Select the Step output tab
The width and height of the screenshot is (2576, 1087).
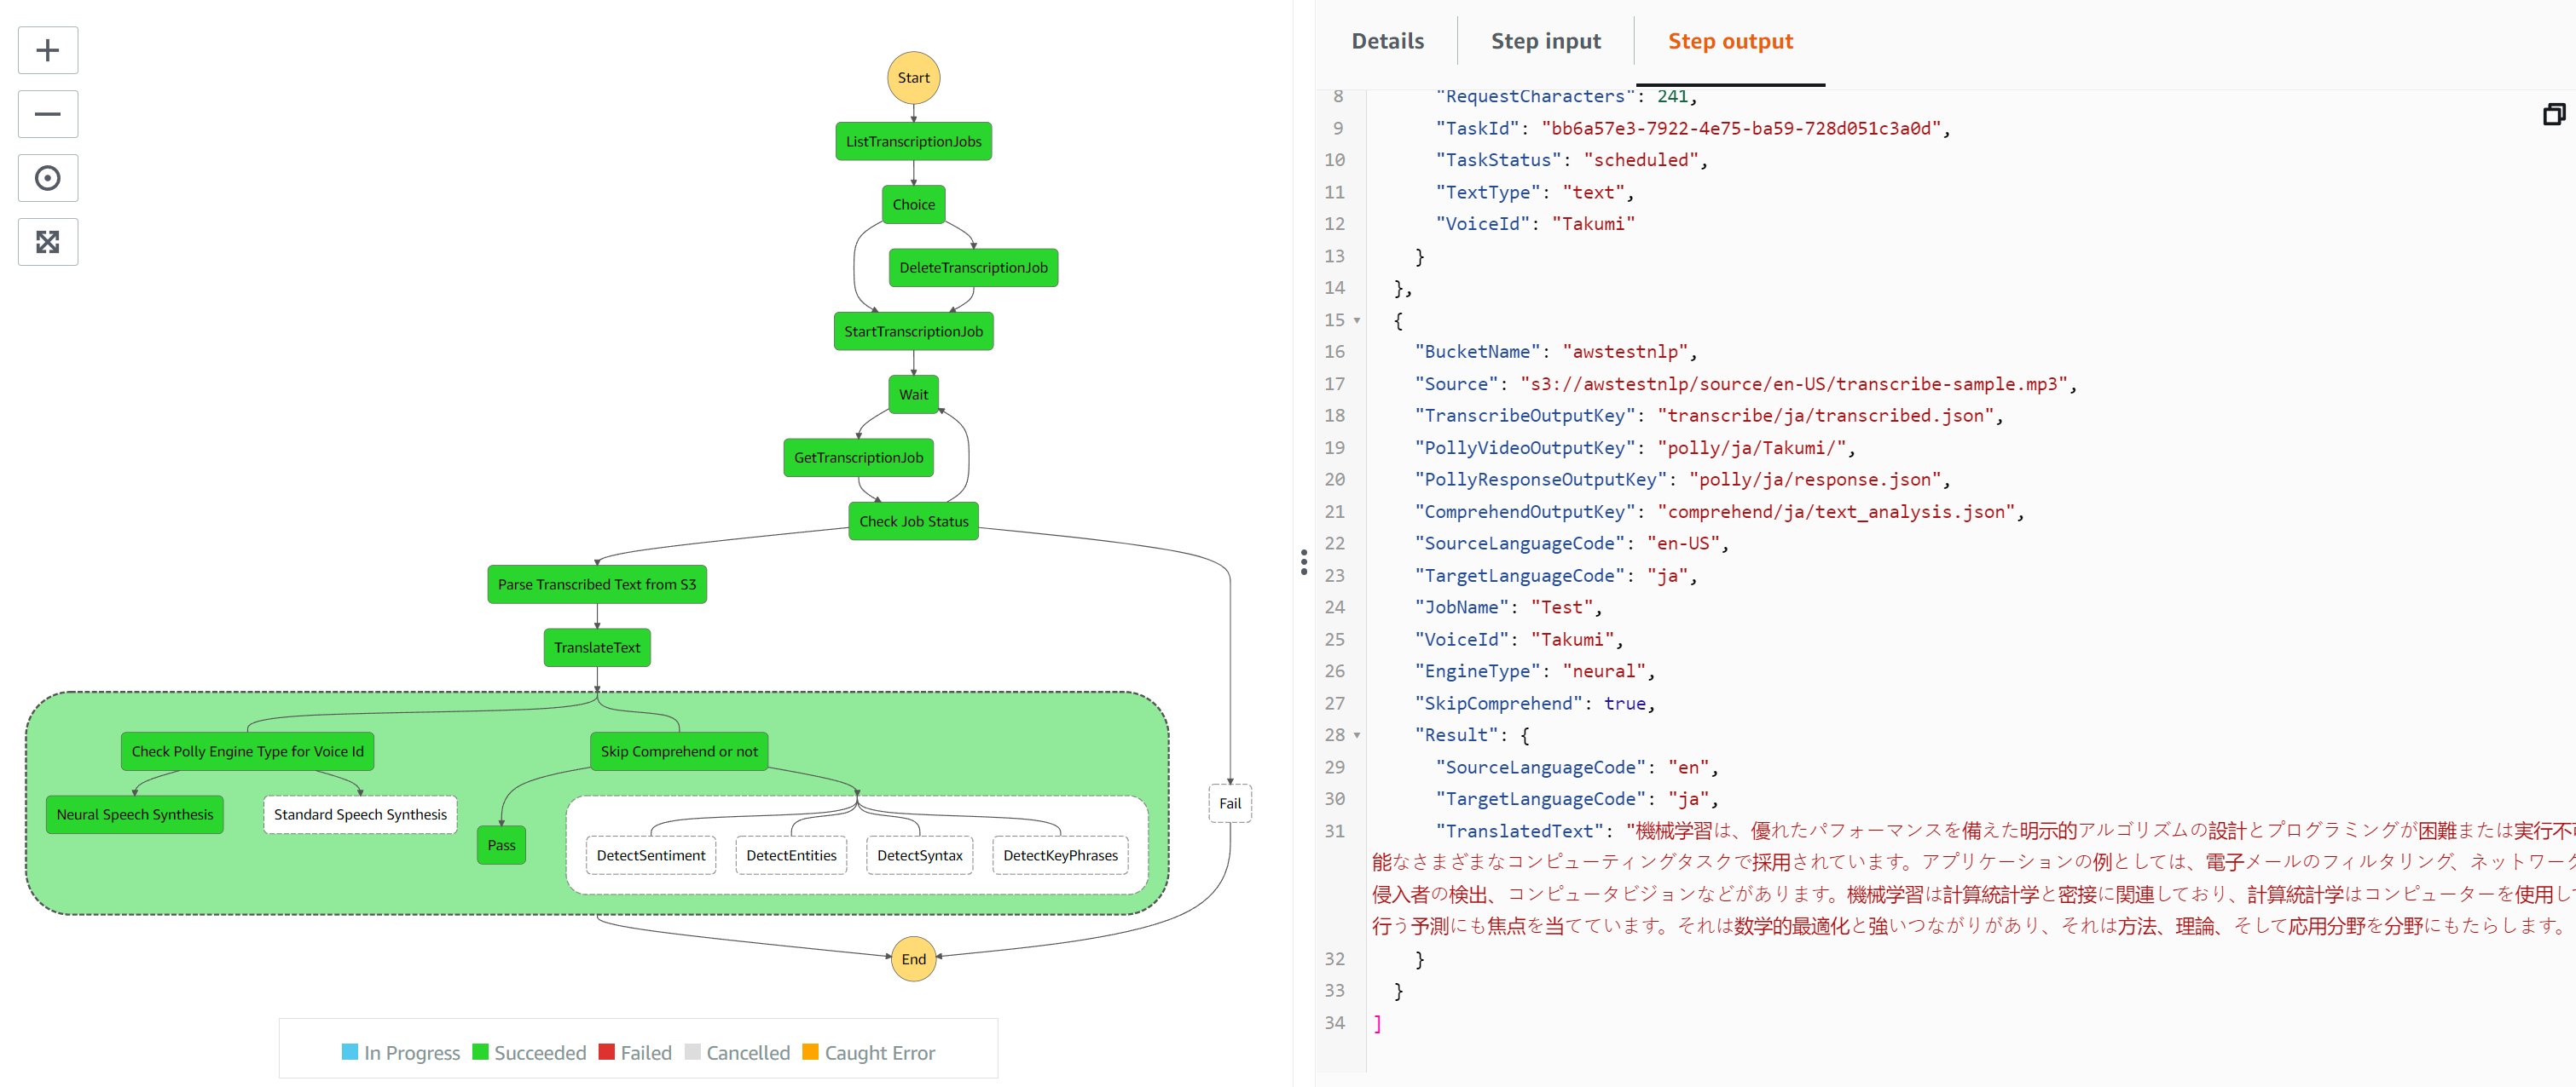tap(1729, 42)
